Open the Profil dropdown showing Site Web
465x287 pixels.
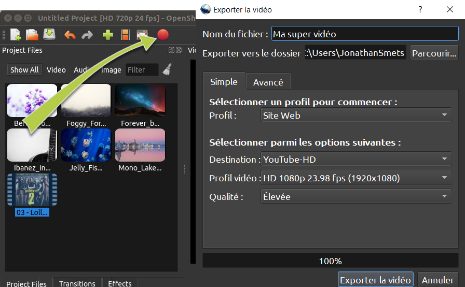click(355, 116)
